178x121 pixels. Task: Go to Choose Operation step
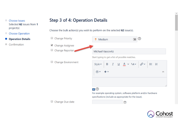[19, 34]
